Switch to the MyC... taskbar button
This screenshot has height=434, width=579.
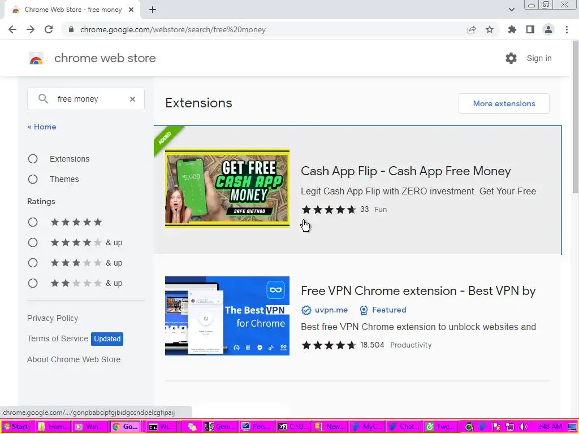(367, 427)
